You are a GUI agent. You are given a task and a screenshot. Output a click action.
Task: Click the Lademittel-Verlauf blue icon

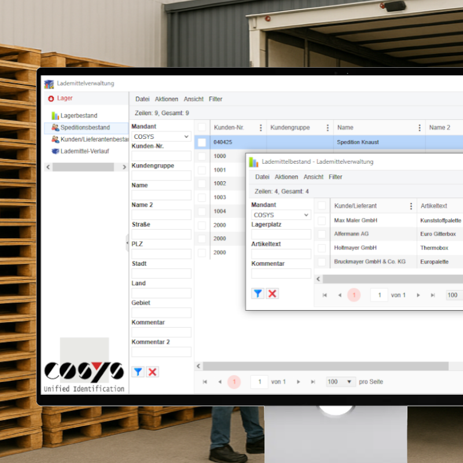coord(55,151)
